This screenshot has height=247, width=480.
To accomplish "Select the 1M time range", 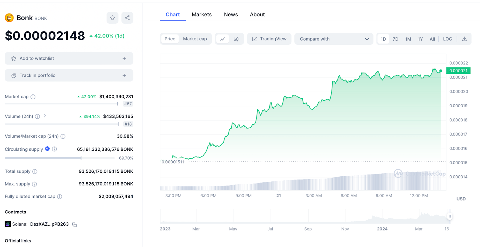I will (x=408, y=39).
